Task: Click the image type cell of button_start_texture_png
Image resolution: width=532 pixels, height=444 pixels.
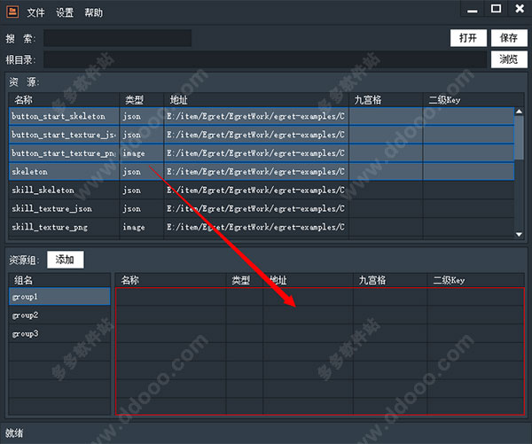Action: (142, 153)
